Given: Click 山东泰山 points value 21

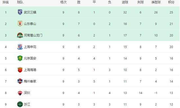Looking at the screenshot, I should pos(171,24).
